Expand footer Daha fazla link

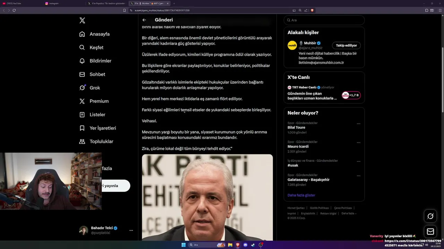click(349, 213)
